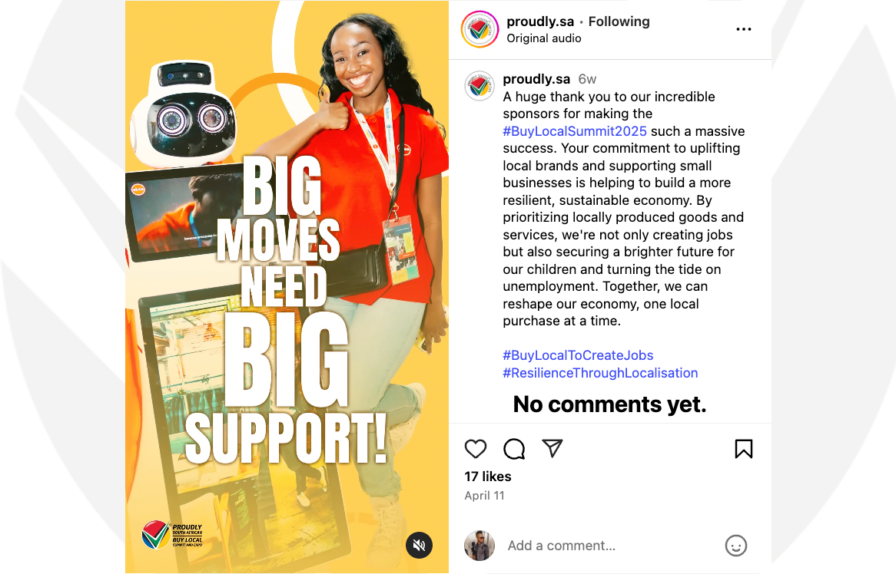Screen dimensions: 896x574
Task: Open the #ResilienceThroughLocalisation hashtag
Action: [600, 373]
